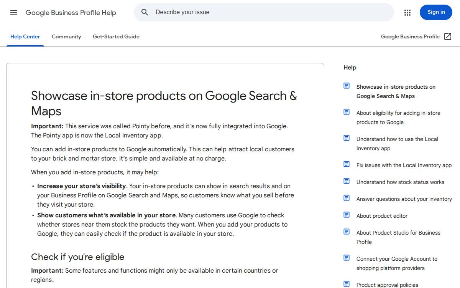Click the sentence When you add in-store products, it may help
This screenshot has height=288, width=460.
pyautogui.click(x=95, y=172)
